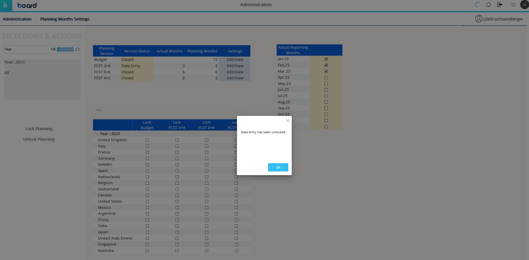Open the hamburger menu icon
529x260 pixels.
click(513, 5)
